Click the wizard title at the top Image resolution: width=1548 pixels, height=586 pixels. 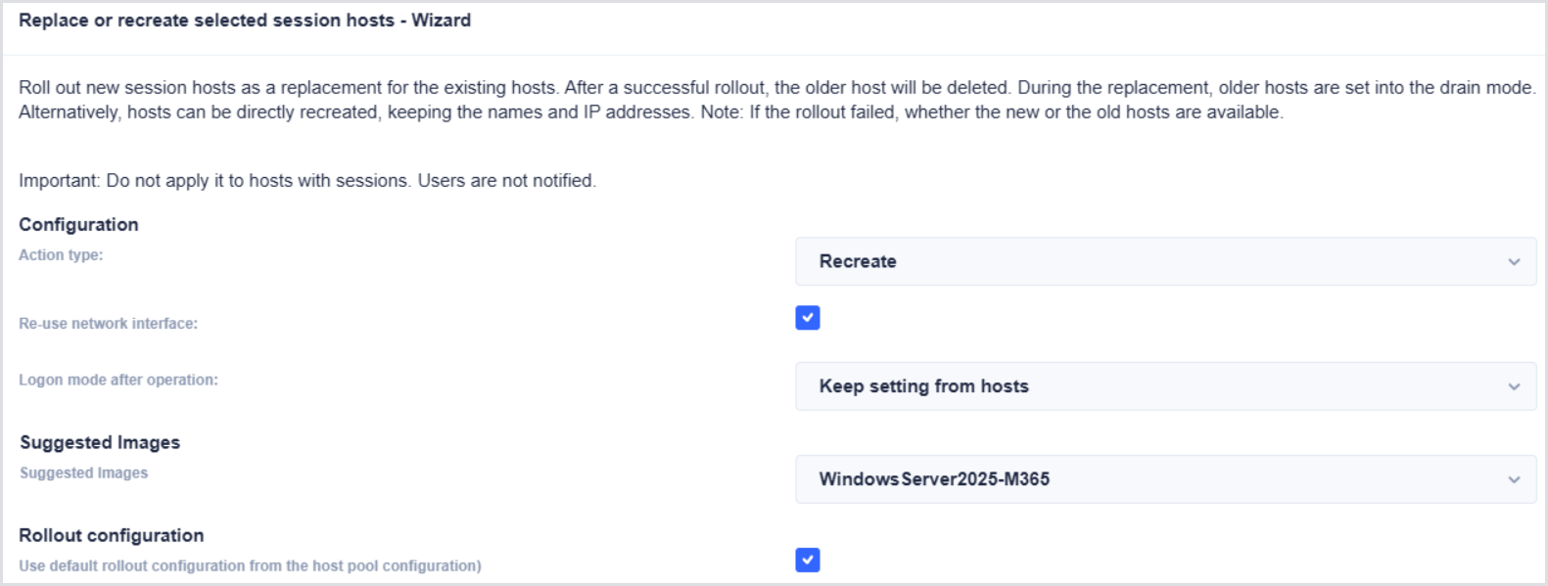pos(245,21)
